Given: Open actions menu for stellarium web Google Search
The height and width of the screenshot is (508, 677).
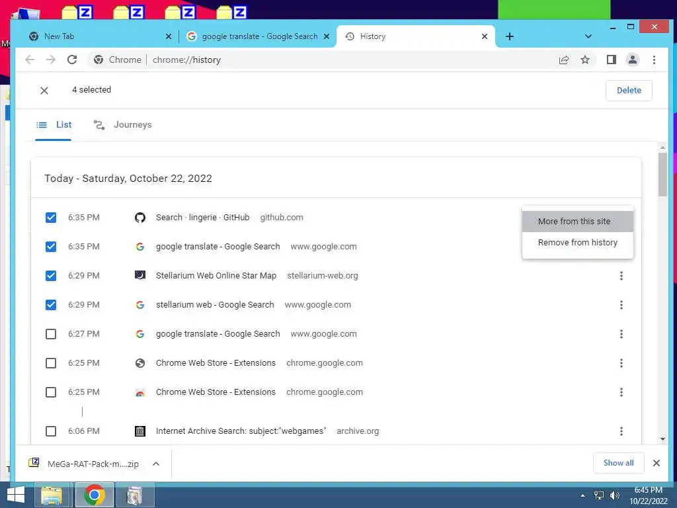Looking at the screenshot, I should coord(621,305).
